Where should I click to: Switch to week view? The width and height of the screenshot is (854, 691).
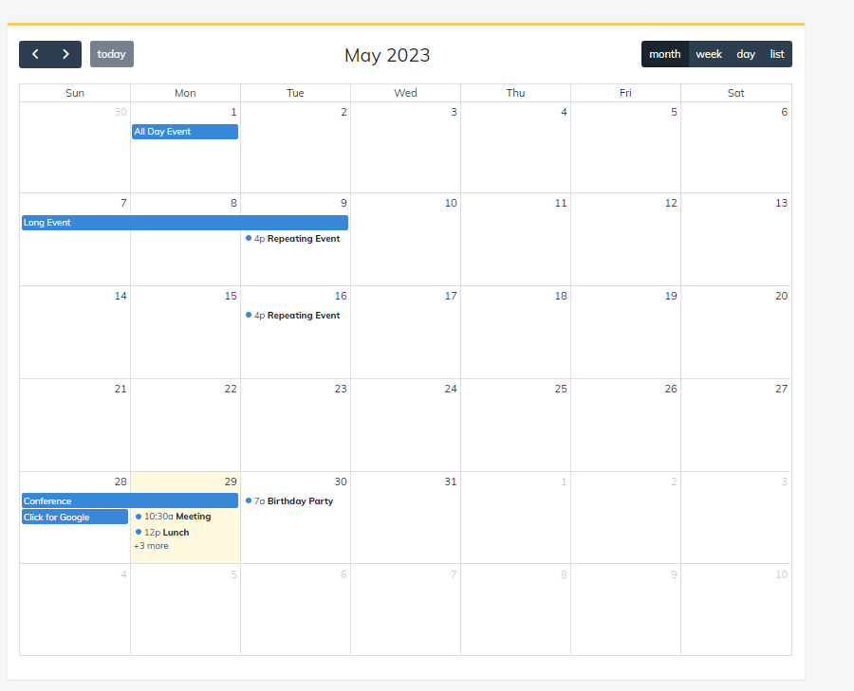tap(709, 54)
